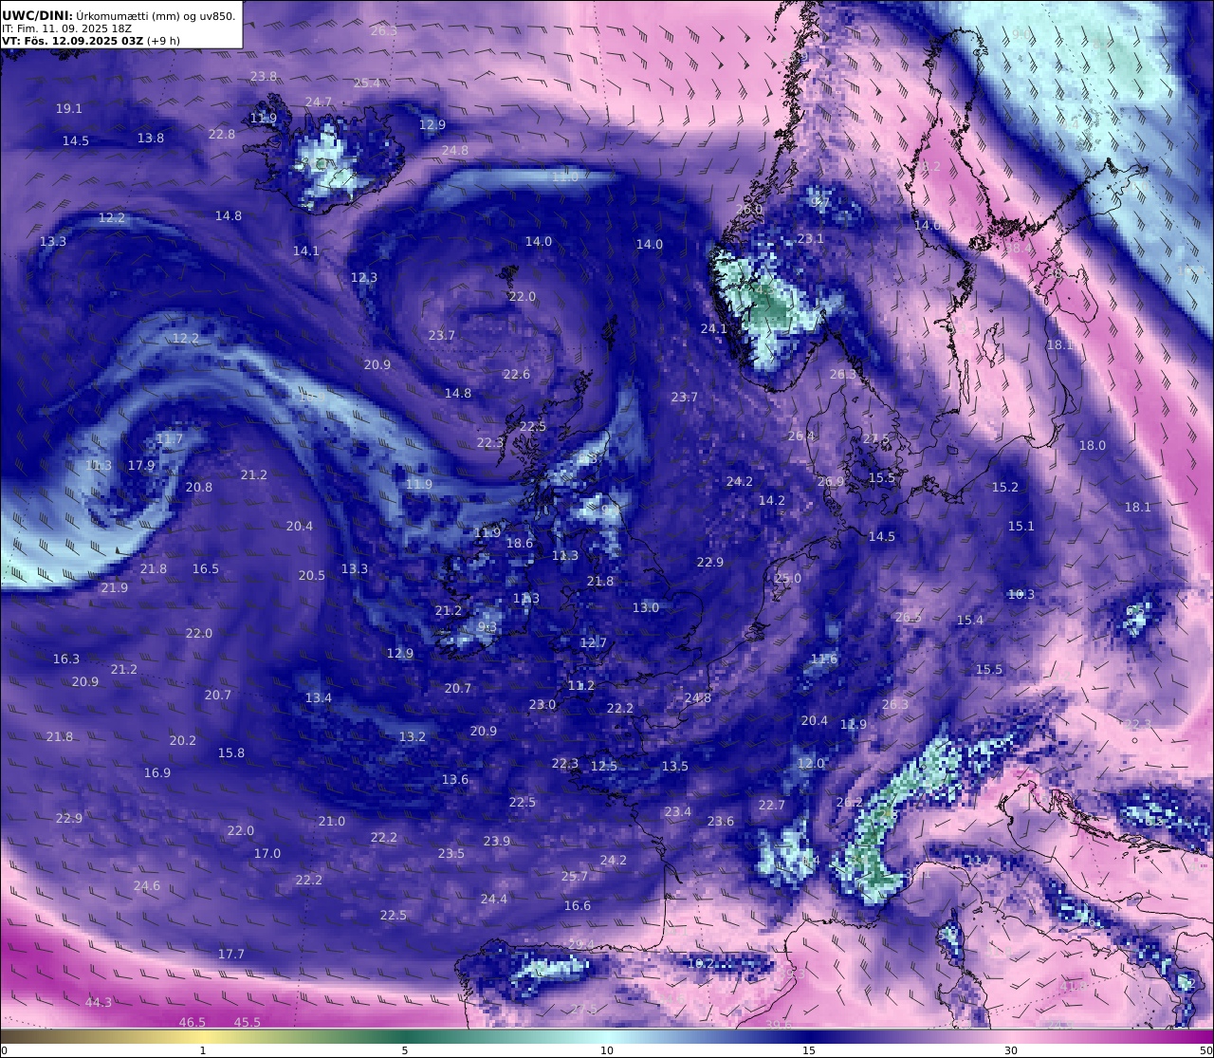Select the map value 25.7
The image size is (1214, 1058).
pyautogui.click(x=574, y=877)
